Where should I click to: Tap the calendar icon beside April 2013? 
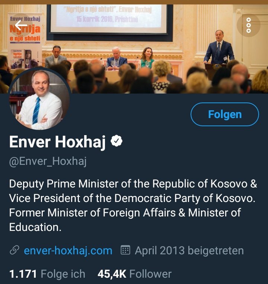(125, 250)
